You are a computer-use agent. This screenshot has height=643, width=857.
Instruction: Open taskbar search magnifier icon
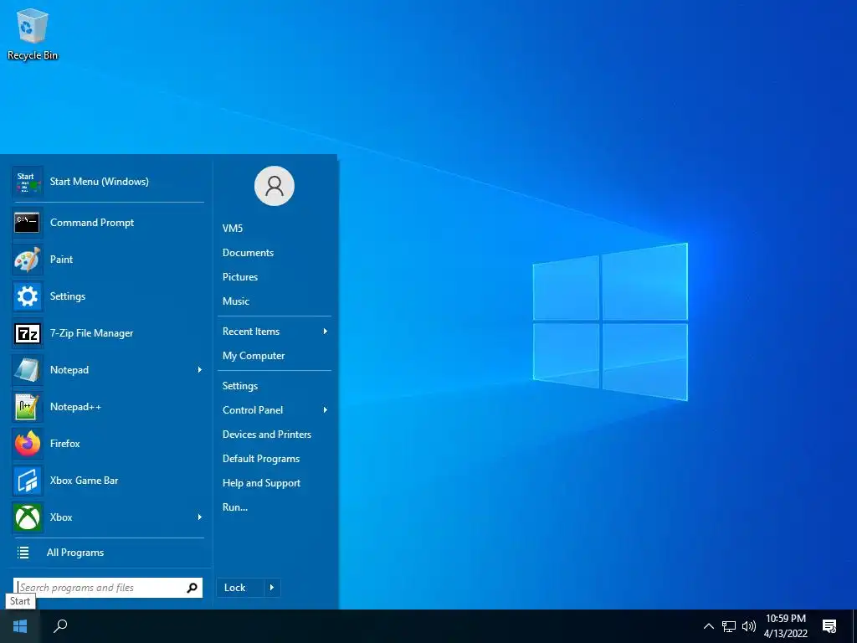pos(60,626)
